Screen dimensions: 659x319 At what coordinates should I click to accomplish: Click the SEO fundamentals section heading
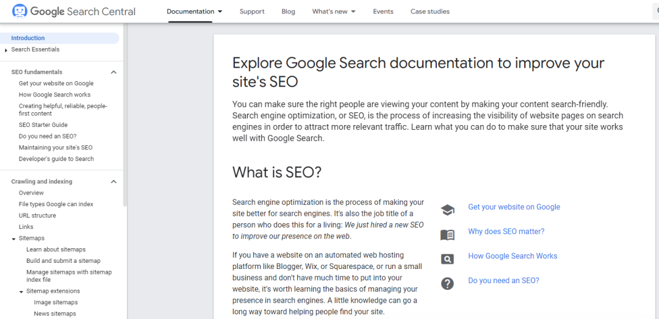tap(37, 72)
